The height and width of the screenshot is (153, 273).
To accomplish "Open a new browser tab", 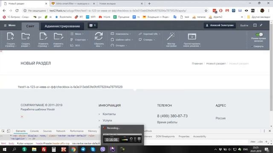I will click(x=149, y=3).
